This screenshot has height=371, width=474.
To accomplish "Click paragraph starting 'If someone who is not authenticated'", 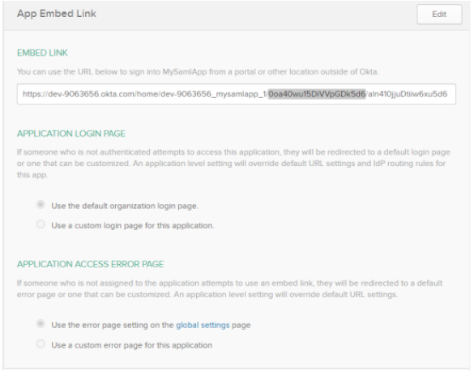I will (233, 164).
